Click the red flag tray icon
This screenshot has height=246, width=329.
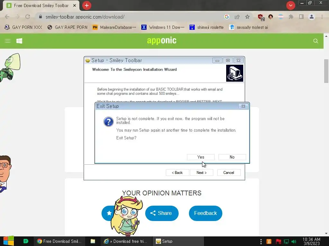[x=279, y=242]
